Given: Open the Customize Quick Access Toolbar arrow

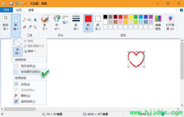Looking at the screenshot, I should 26,4.
